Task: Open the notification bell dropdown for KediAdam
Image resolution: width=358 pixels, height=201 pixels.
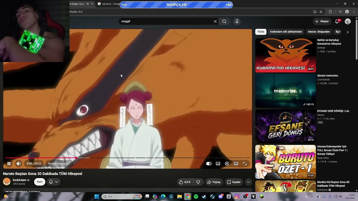Action: tap(53, 182)
